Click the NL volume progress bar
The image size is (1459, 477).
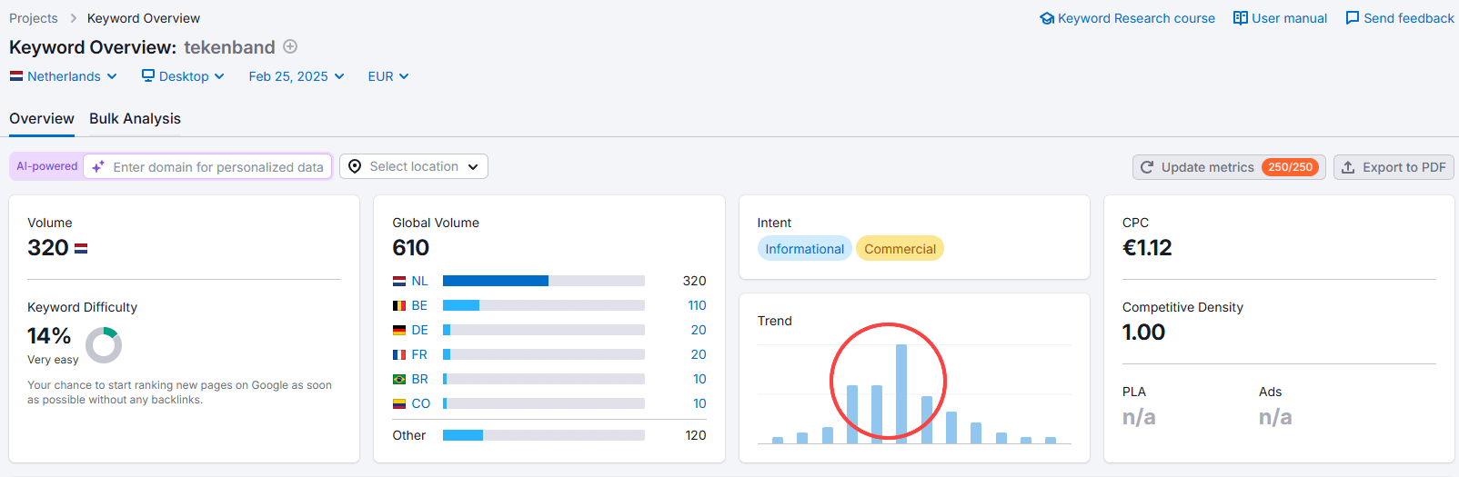pyautogui.click(x=544, y=281)
